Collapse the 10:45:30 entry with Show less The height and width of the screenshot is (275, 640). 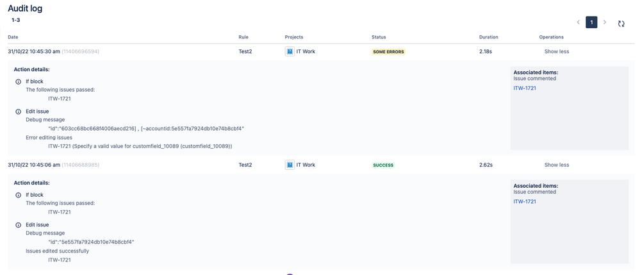coord(556,51)
